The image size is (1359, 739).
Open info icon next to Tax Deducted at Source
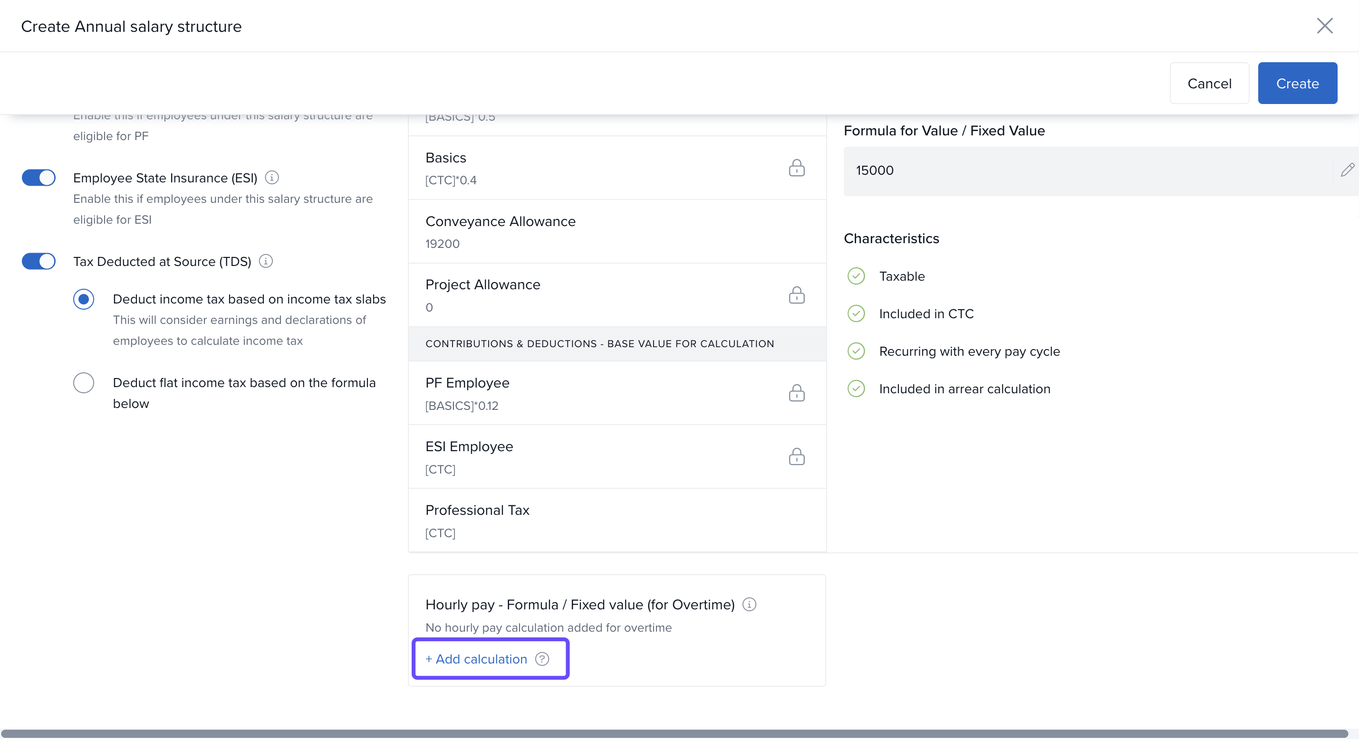pyautogui.click(x=266, y=261)
